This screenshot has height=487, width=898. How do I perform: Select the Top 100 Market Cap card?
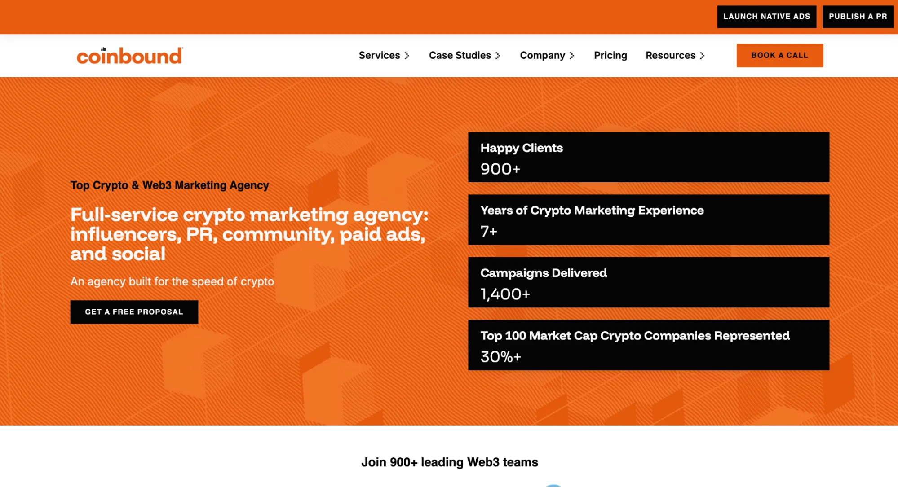[648, 345]
